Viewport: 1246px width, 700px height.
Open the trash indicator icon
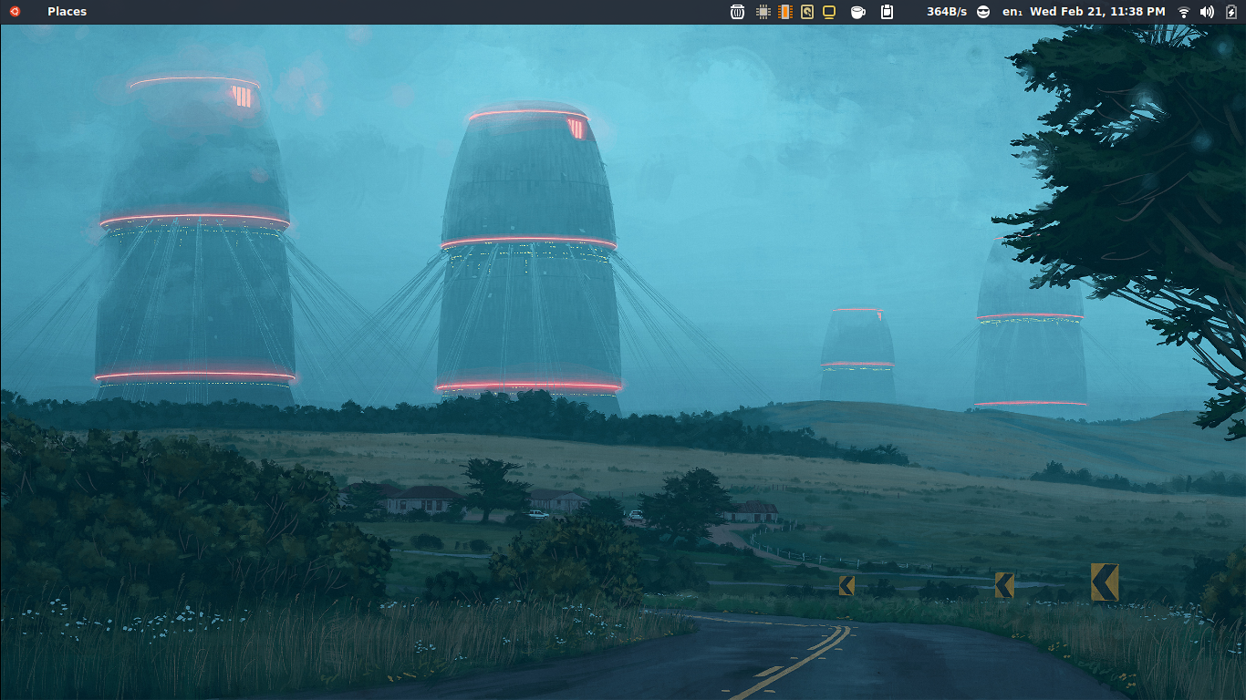click(738, 12)
